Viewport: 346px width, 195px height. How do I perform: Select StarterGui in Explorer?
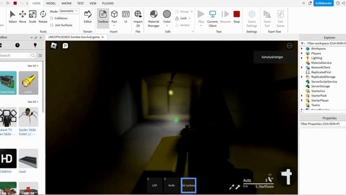click(318, 91)
